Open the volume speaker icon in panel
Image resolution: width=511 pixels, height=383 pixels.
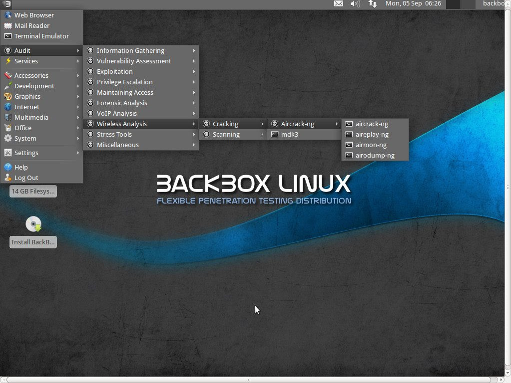tap(355, 3)
